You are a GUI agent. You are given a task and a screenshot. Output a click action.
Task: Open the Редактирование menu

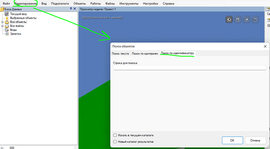coord(26,4)
